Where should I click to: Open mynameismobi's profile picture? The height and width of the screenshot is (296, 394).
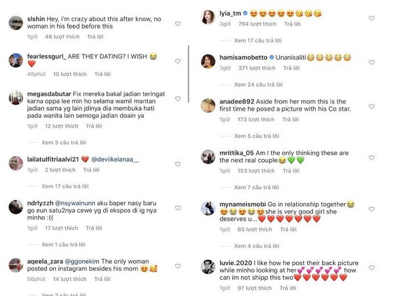click(x=208, y=208)
